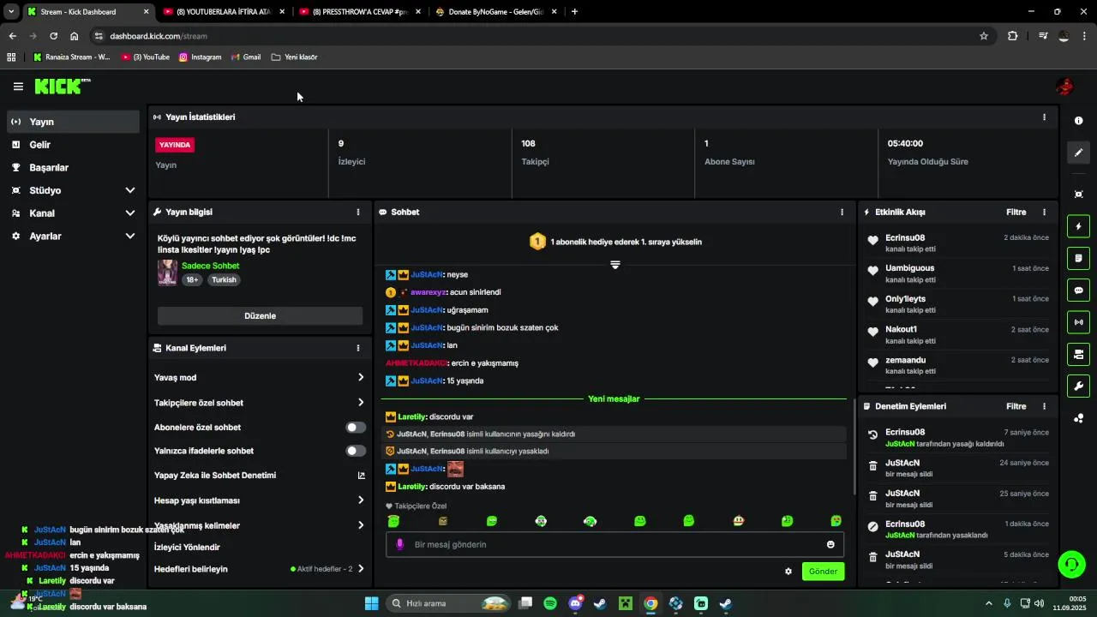This screenshot has width=1097, height=617.
Task: Click the purple microphone icon in chat input
Action: 399,544
